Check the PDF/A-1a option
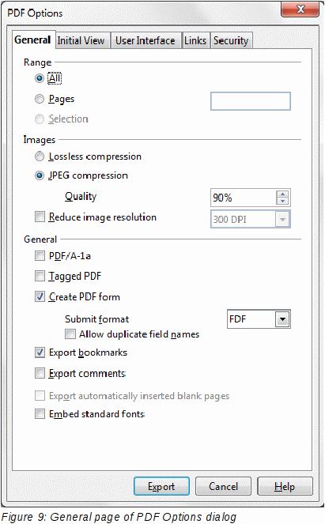This screenshot has width=325, height=524. point(40,256)
